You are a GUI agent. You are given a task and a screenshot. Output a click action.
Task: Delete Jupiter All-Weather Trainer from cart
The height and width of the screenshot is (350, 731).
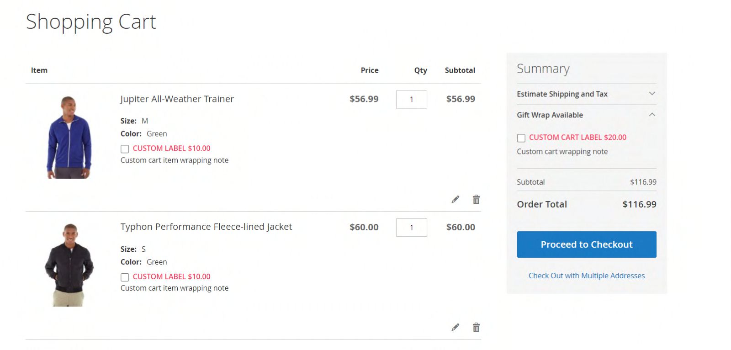[x=476, y=200]
